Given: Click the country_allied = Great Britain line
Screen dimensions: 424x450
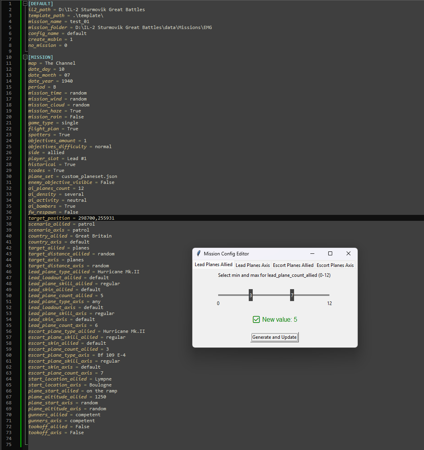Looking at the screenshot, I should (x=70, y=236).
